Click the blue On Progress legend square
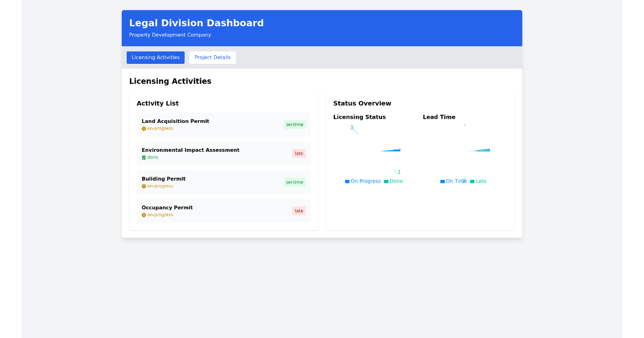 click(x=347, y=181)
